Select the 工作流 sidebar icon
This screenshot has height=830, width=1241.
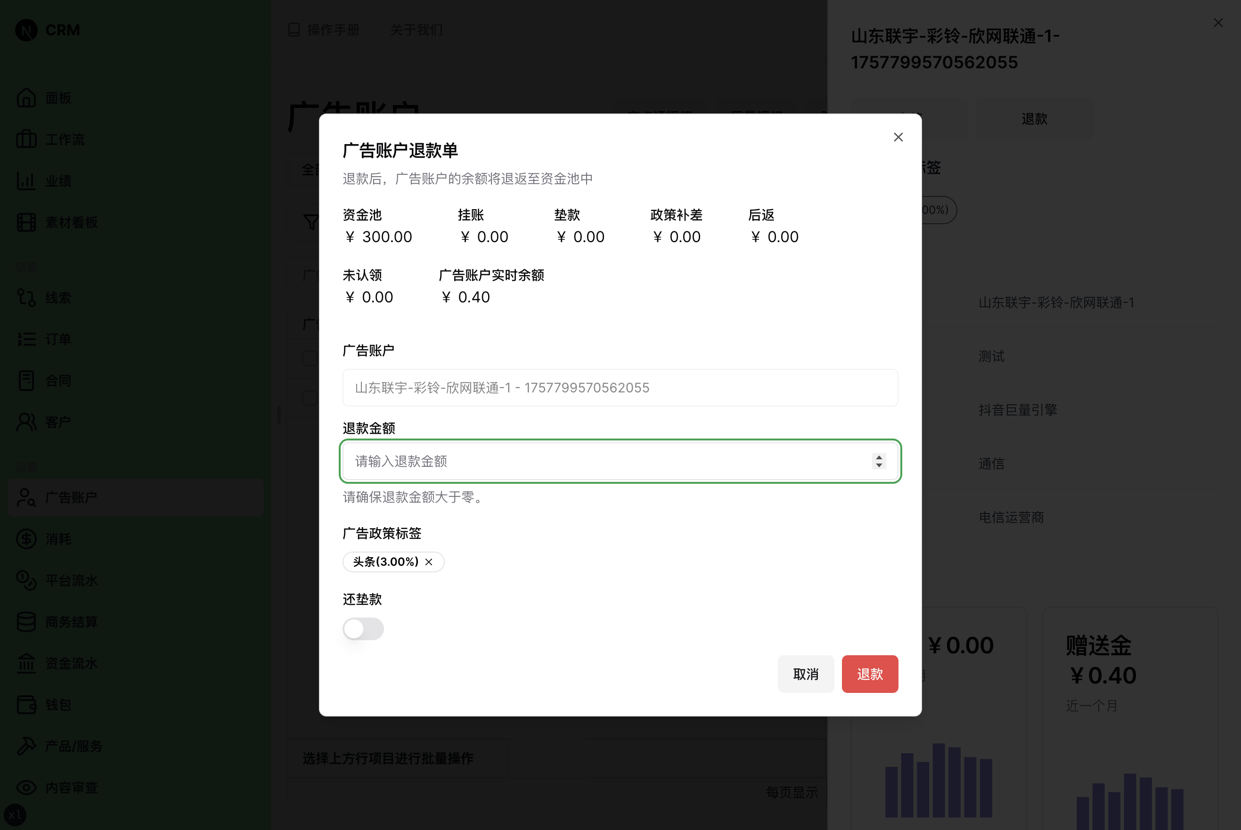point(64,139)
